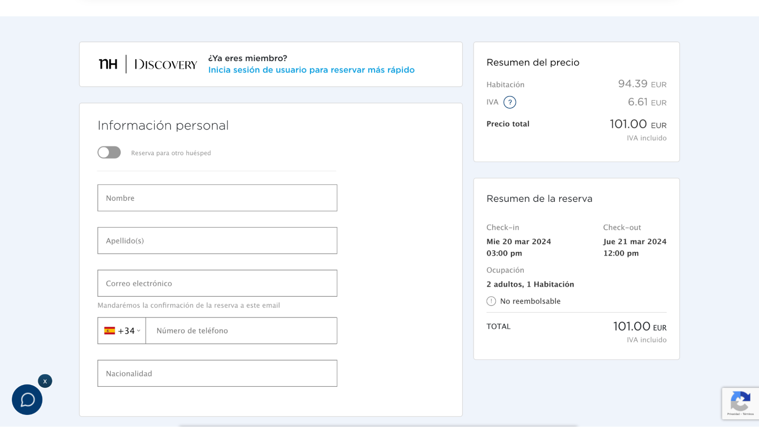This screenshot has width=759, height=427.
Task: Click the Spain flag icon
Action: click(x=109, y=331)
